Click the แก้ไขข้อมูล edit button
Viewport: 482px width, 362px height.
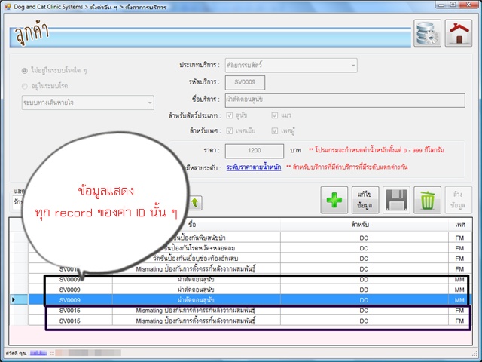click(x=365, y=200)
